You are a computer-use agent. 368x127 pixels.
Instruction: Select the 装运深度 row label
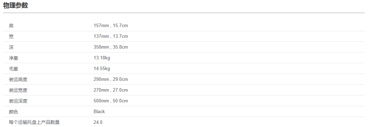click(x=18, y=101)
